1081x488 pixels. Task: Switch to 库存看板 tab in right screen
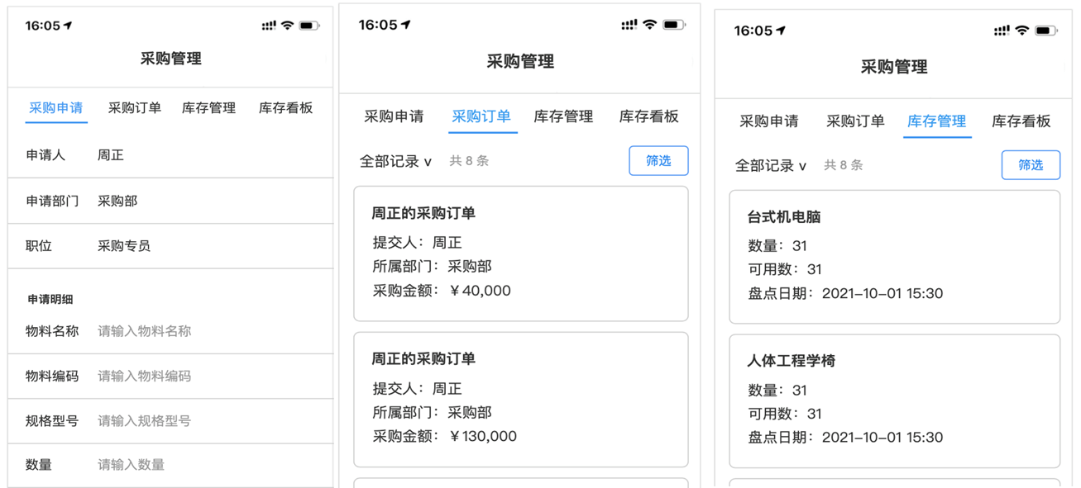pos(1021,121)
